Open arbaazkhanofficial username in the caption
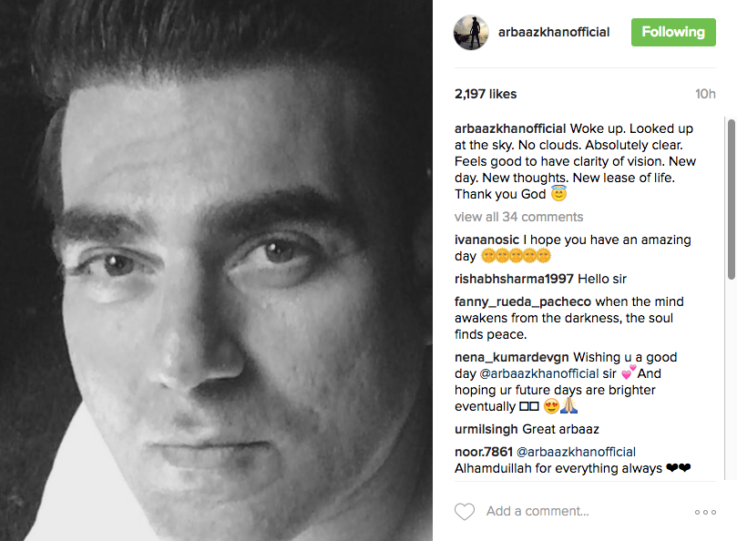Viewport: 737px width, 541px height. coord(510,128)
